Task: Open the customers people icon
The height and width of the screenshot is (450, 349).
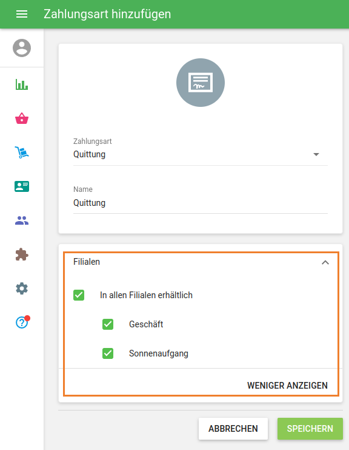Action: click(x=22, y=220)
